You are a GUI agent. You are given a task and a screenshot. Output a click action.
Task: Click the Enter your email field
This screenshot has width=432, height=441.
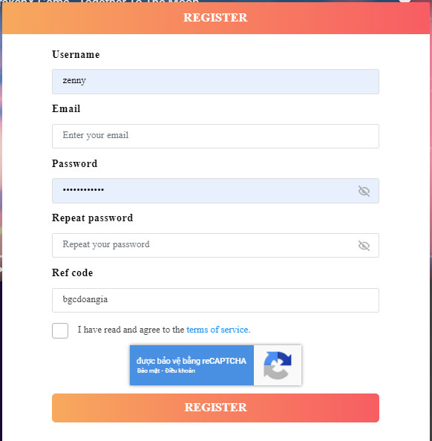pos(215,136)
